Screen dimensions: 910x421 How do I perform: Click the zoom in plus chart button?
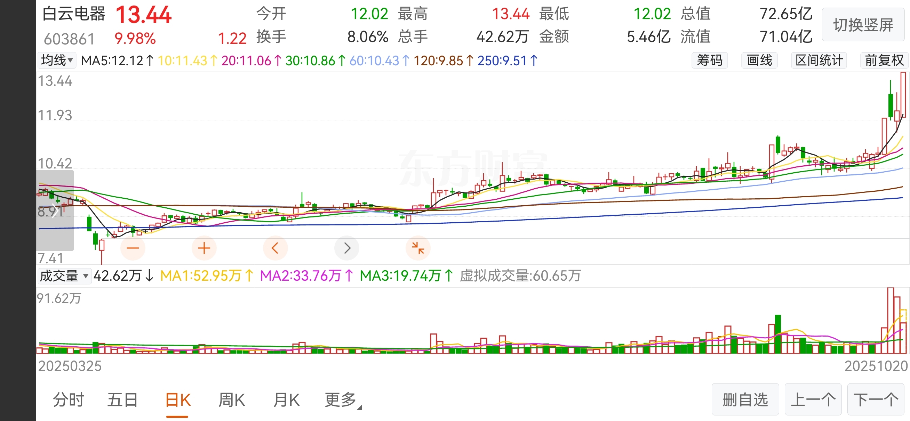coord(204,248)
